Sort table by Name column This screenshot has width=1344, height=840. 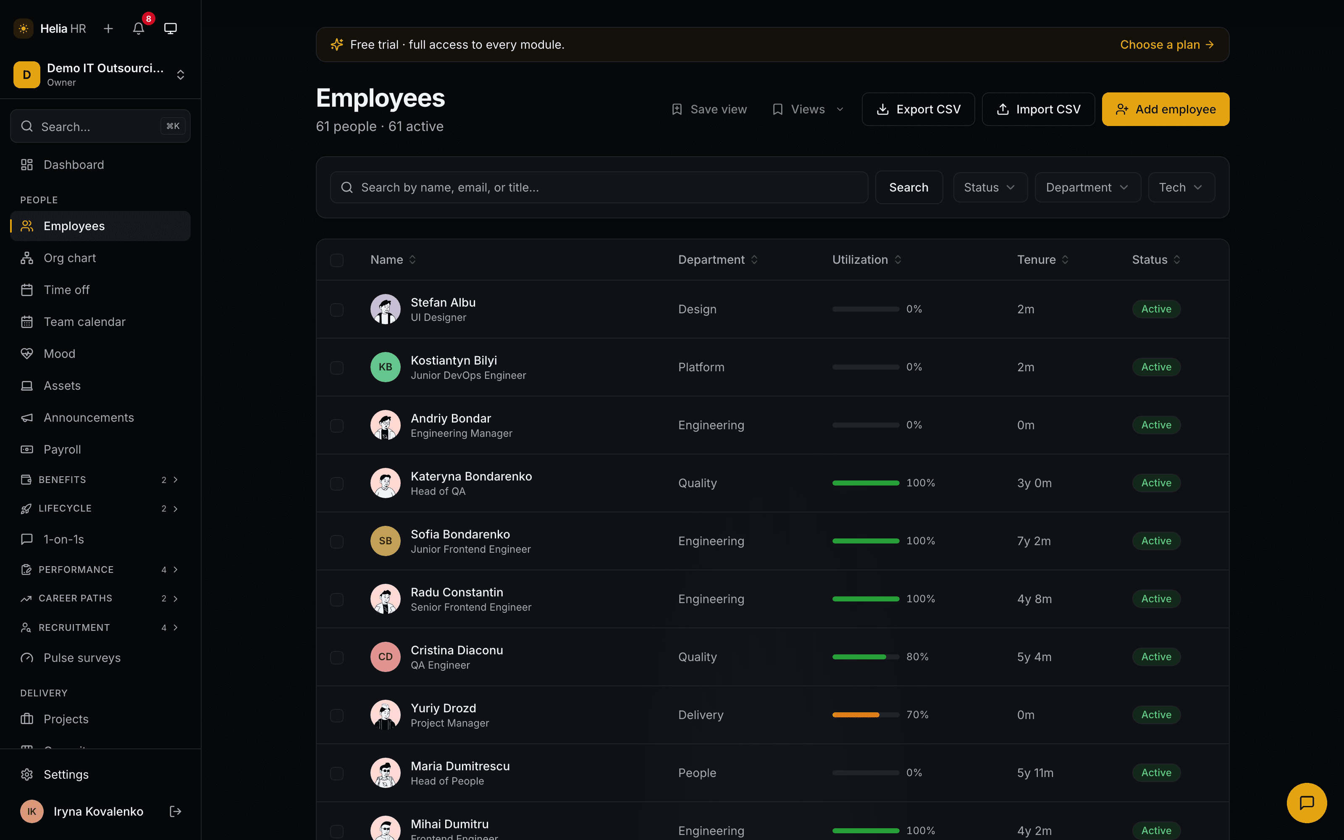[x=393, y=260]
